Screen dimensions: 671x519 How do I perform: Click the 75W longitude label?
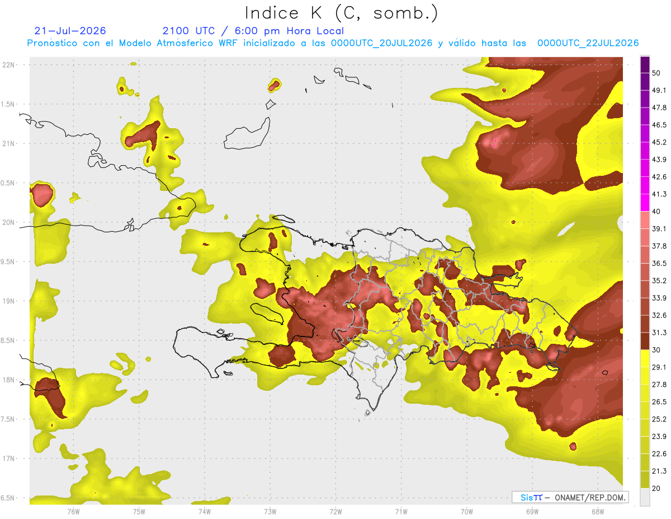(x=139, y=511)
